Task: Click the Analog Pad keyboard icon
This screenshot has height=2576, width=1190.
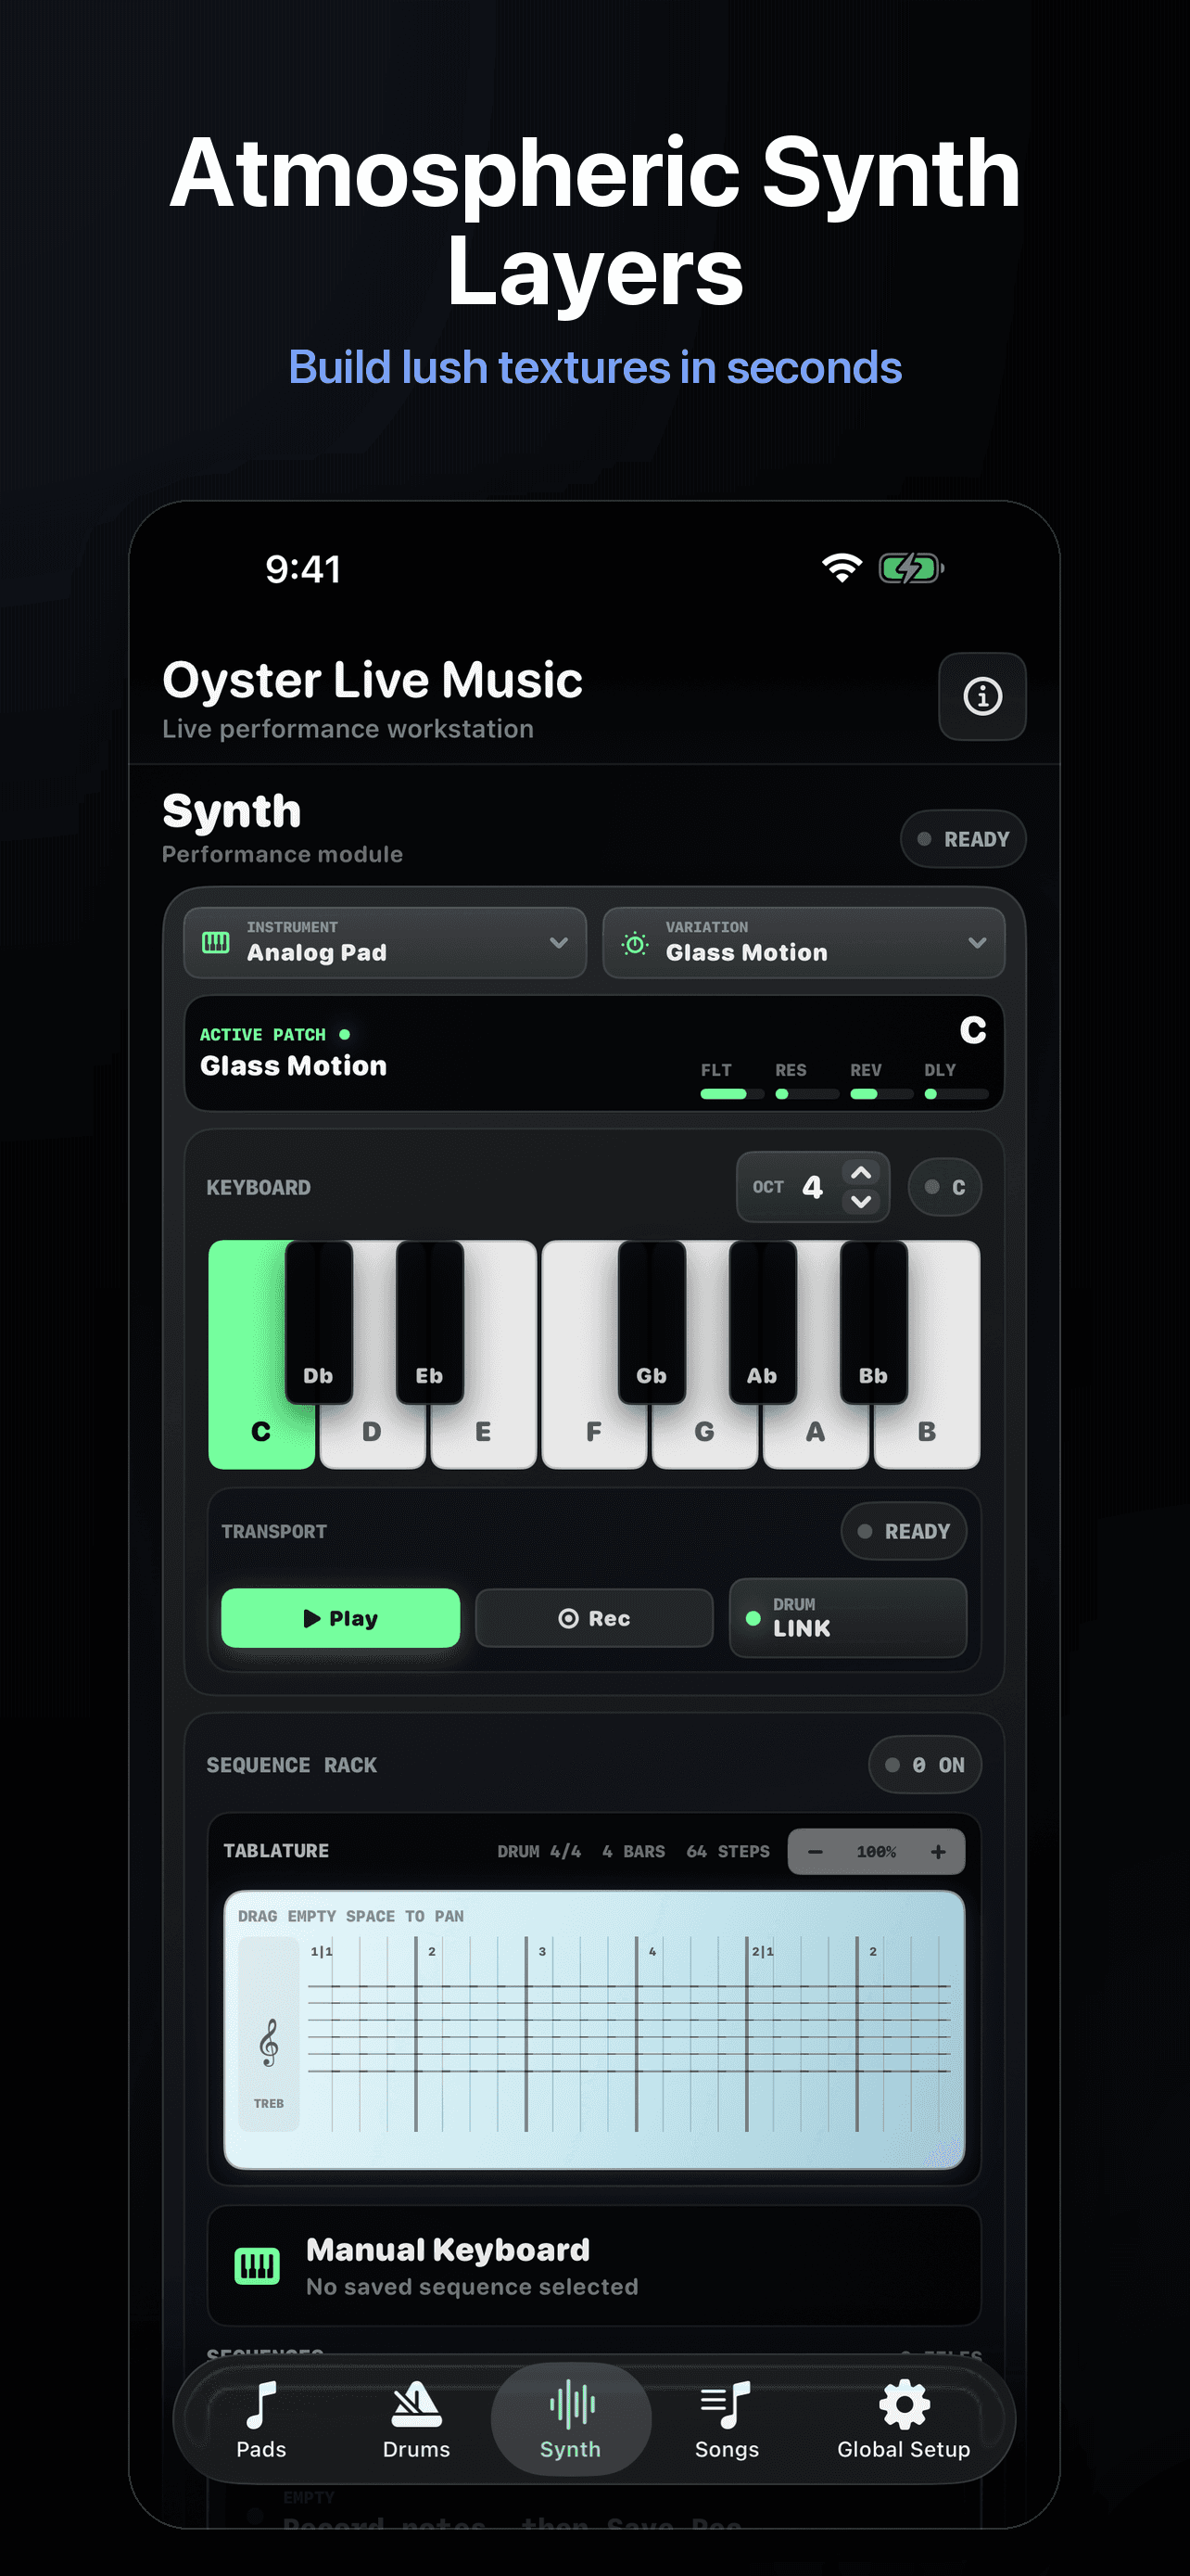Action: [216, 942]
